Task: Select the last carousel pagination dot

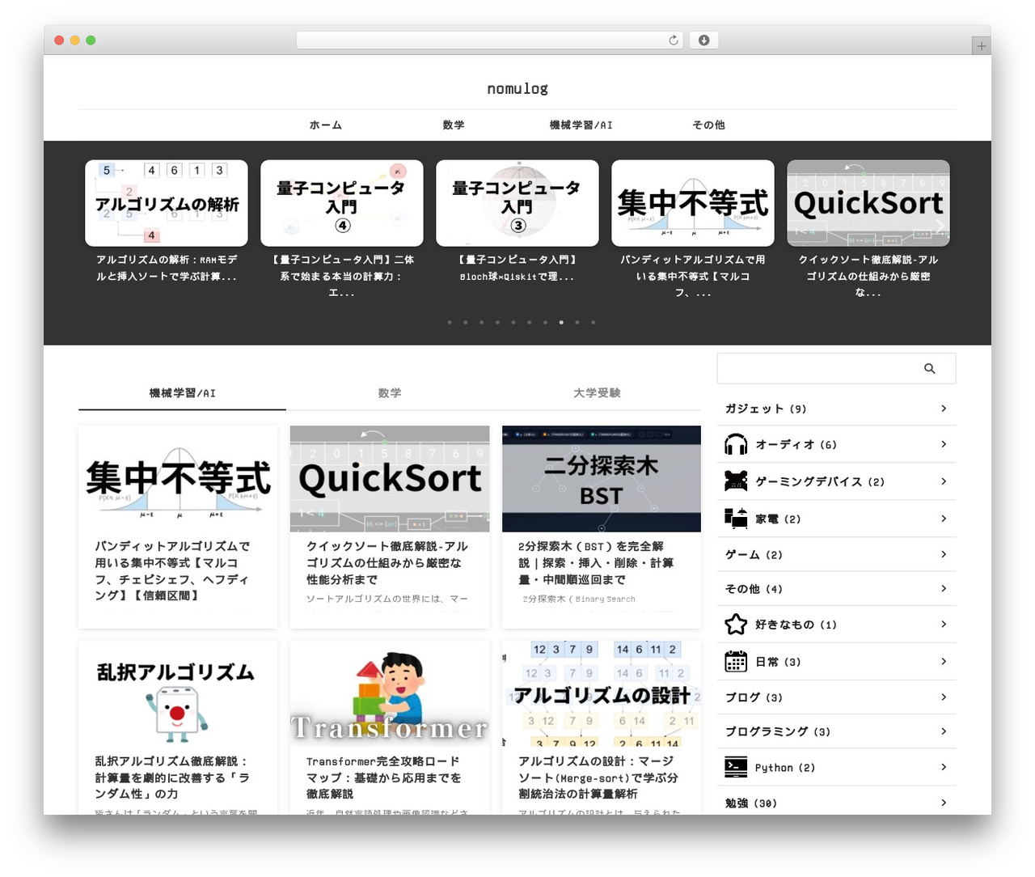Action: coord(593,322)
